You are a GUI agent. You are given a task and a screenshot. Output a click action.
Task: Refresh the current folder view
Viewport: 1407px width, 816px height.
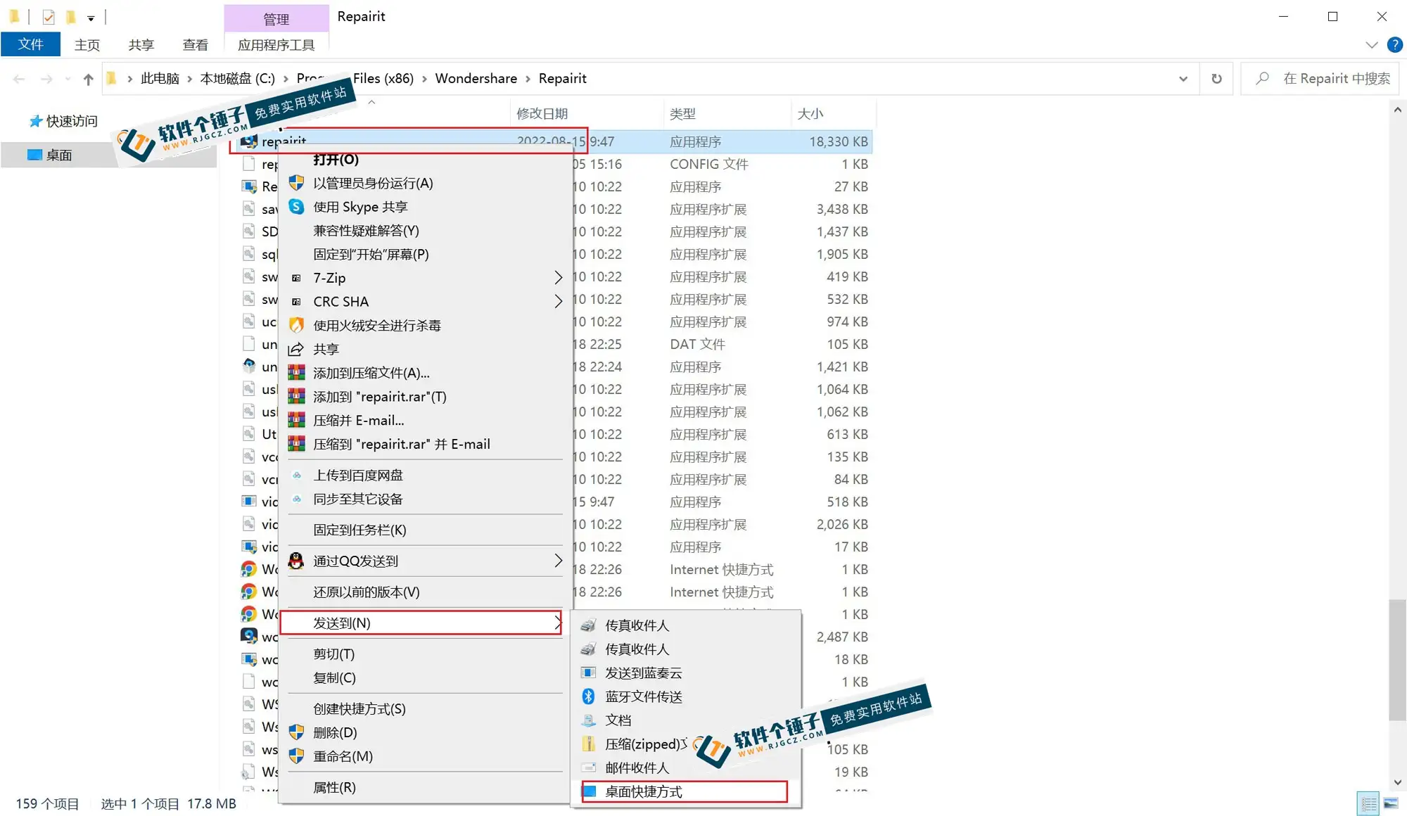click(x=1216, y=78)
